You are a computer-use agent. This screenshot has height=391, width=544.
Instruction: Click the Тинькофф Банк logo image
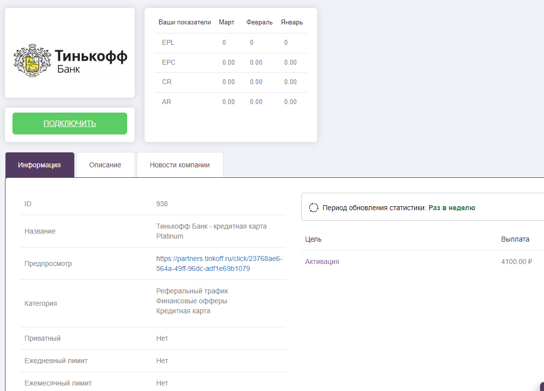[x=70, y=60]
